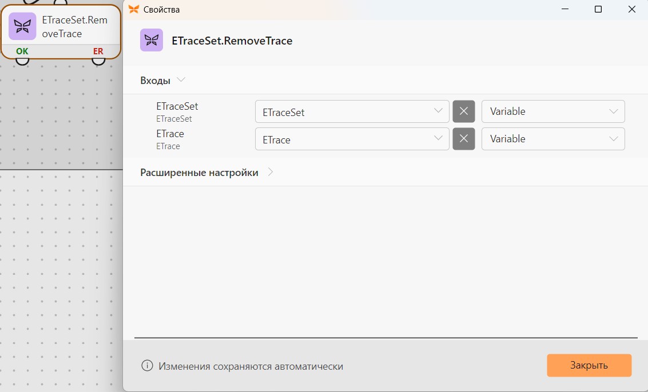The image size is (648, 392).
Task: Click the Закрыть button
Action: click(589, 365)
